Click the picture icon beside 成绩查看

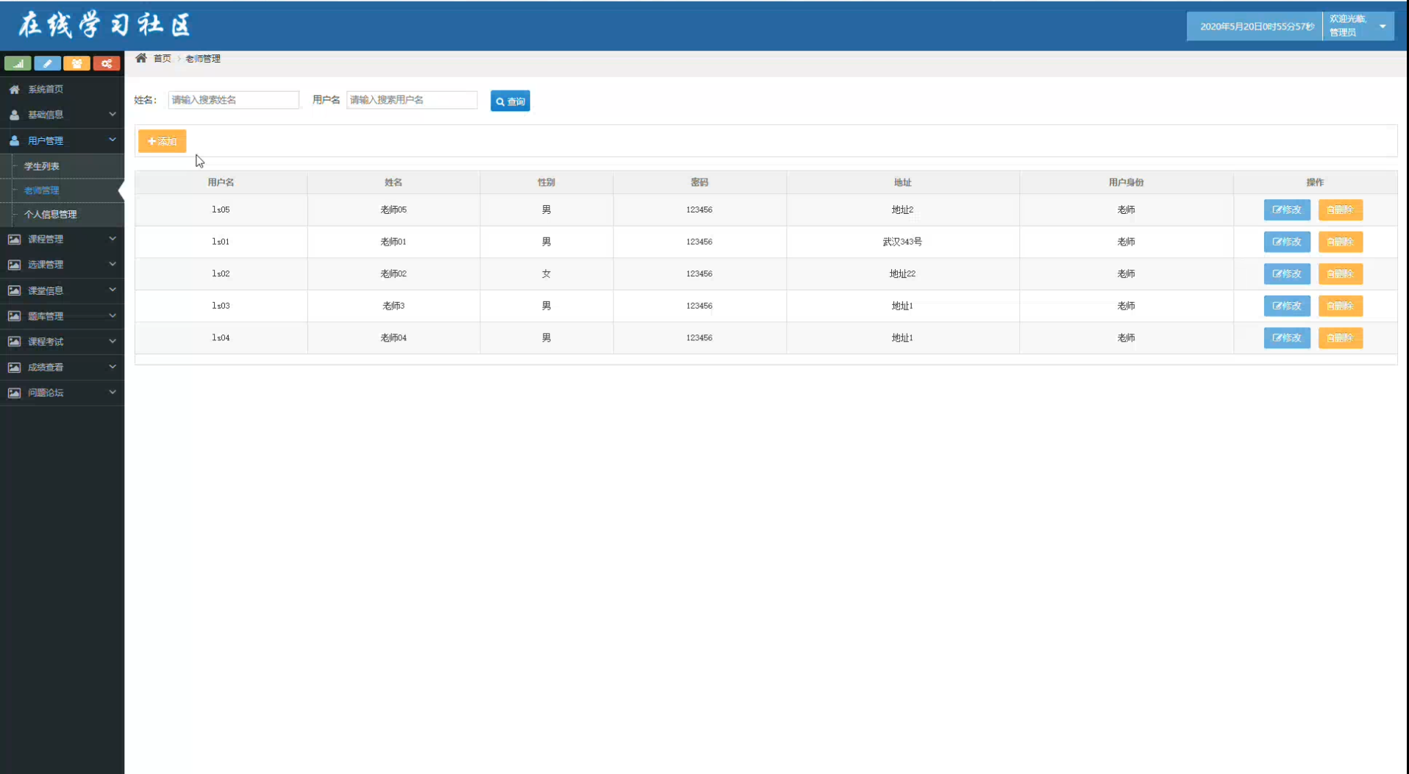14,368
